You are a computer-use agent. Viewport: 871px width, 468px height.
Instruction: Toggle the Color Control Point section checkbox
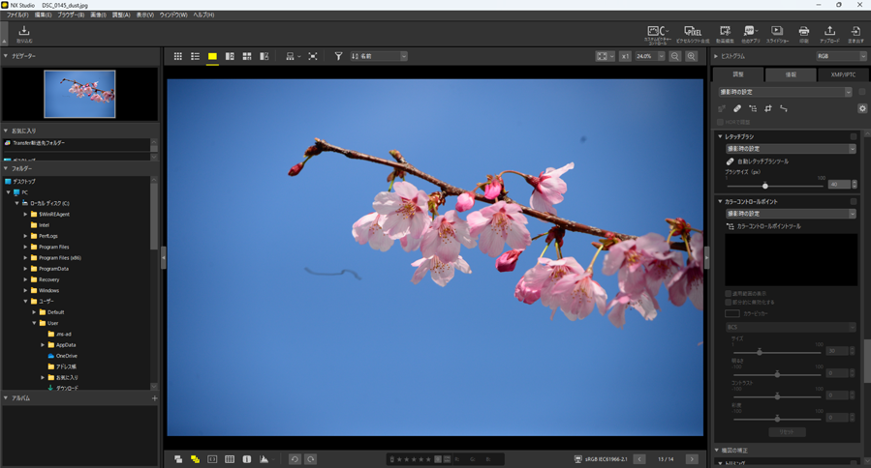click(854, 202)
